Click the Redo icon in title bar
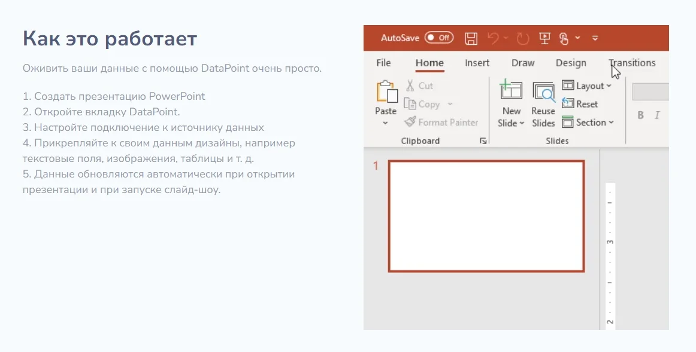The height and width of the screenshot is (352, 696). point(523,38)
